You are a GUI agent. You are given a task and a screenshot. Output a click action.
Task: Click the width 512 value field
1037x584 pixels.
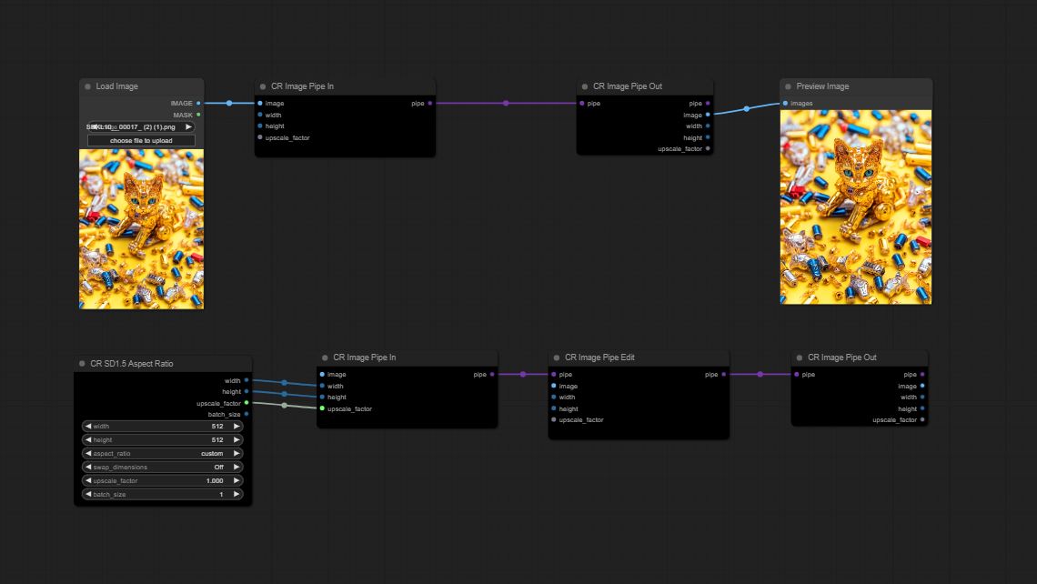(x=162, y=427)
